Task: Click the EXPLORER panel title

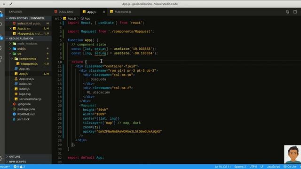Action: tap(16, 12)
